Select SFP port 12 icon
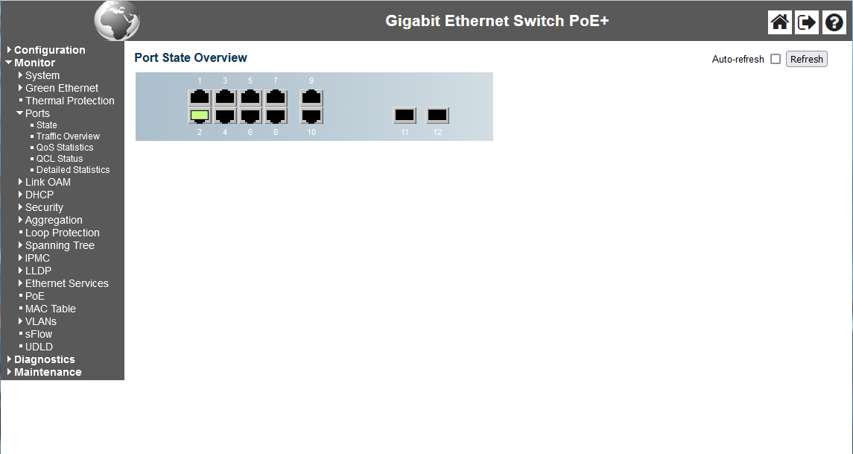The image size is (853, 454). [437, 116]
